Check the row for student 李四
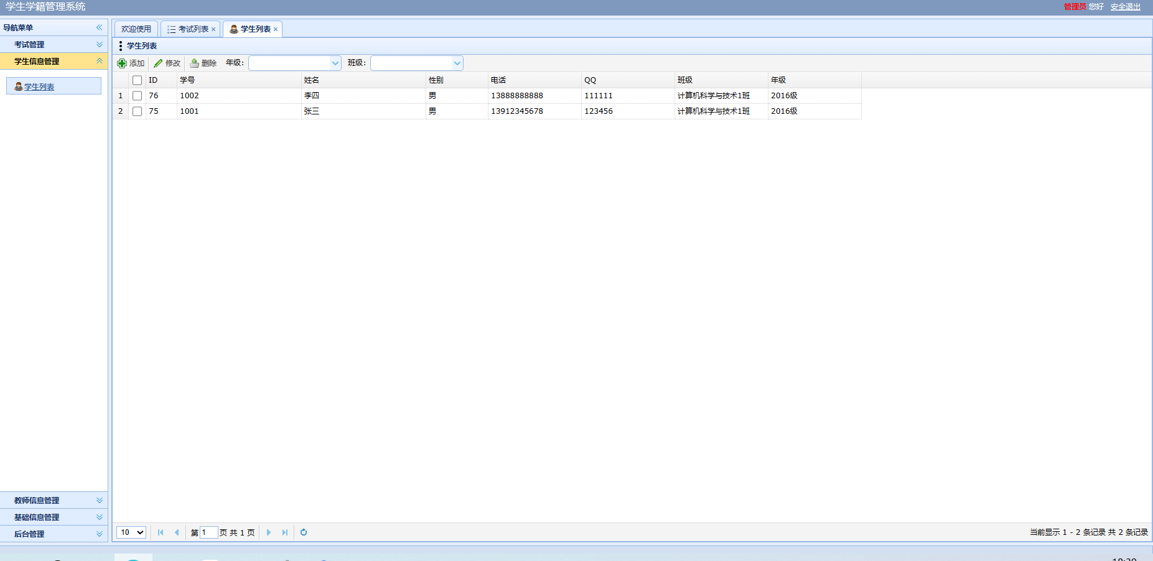 coord(138,96)
